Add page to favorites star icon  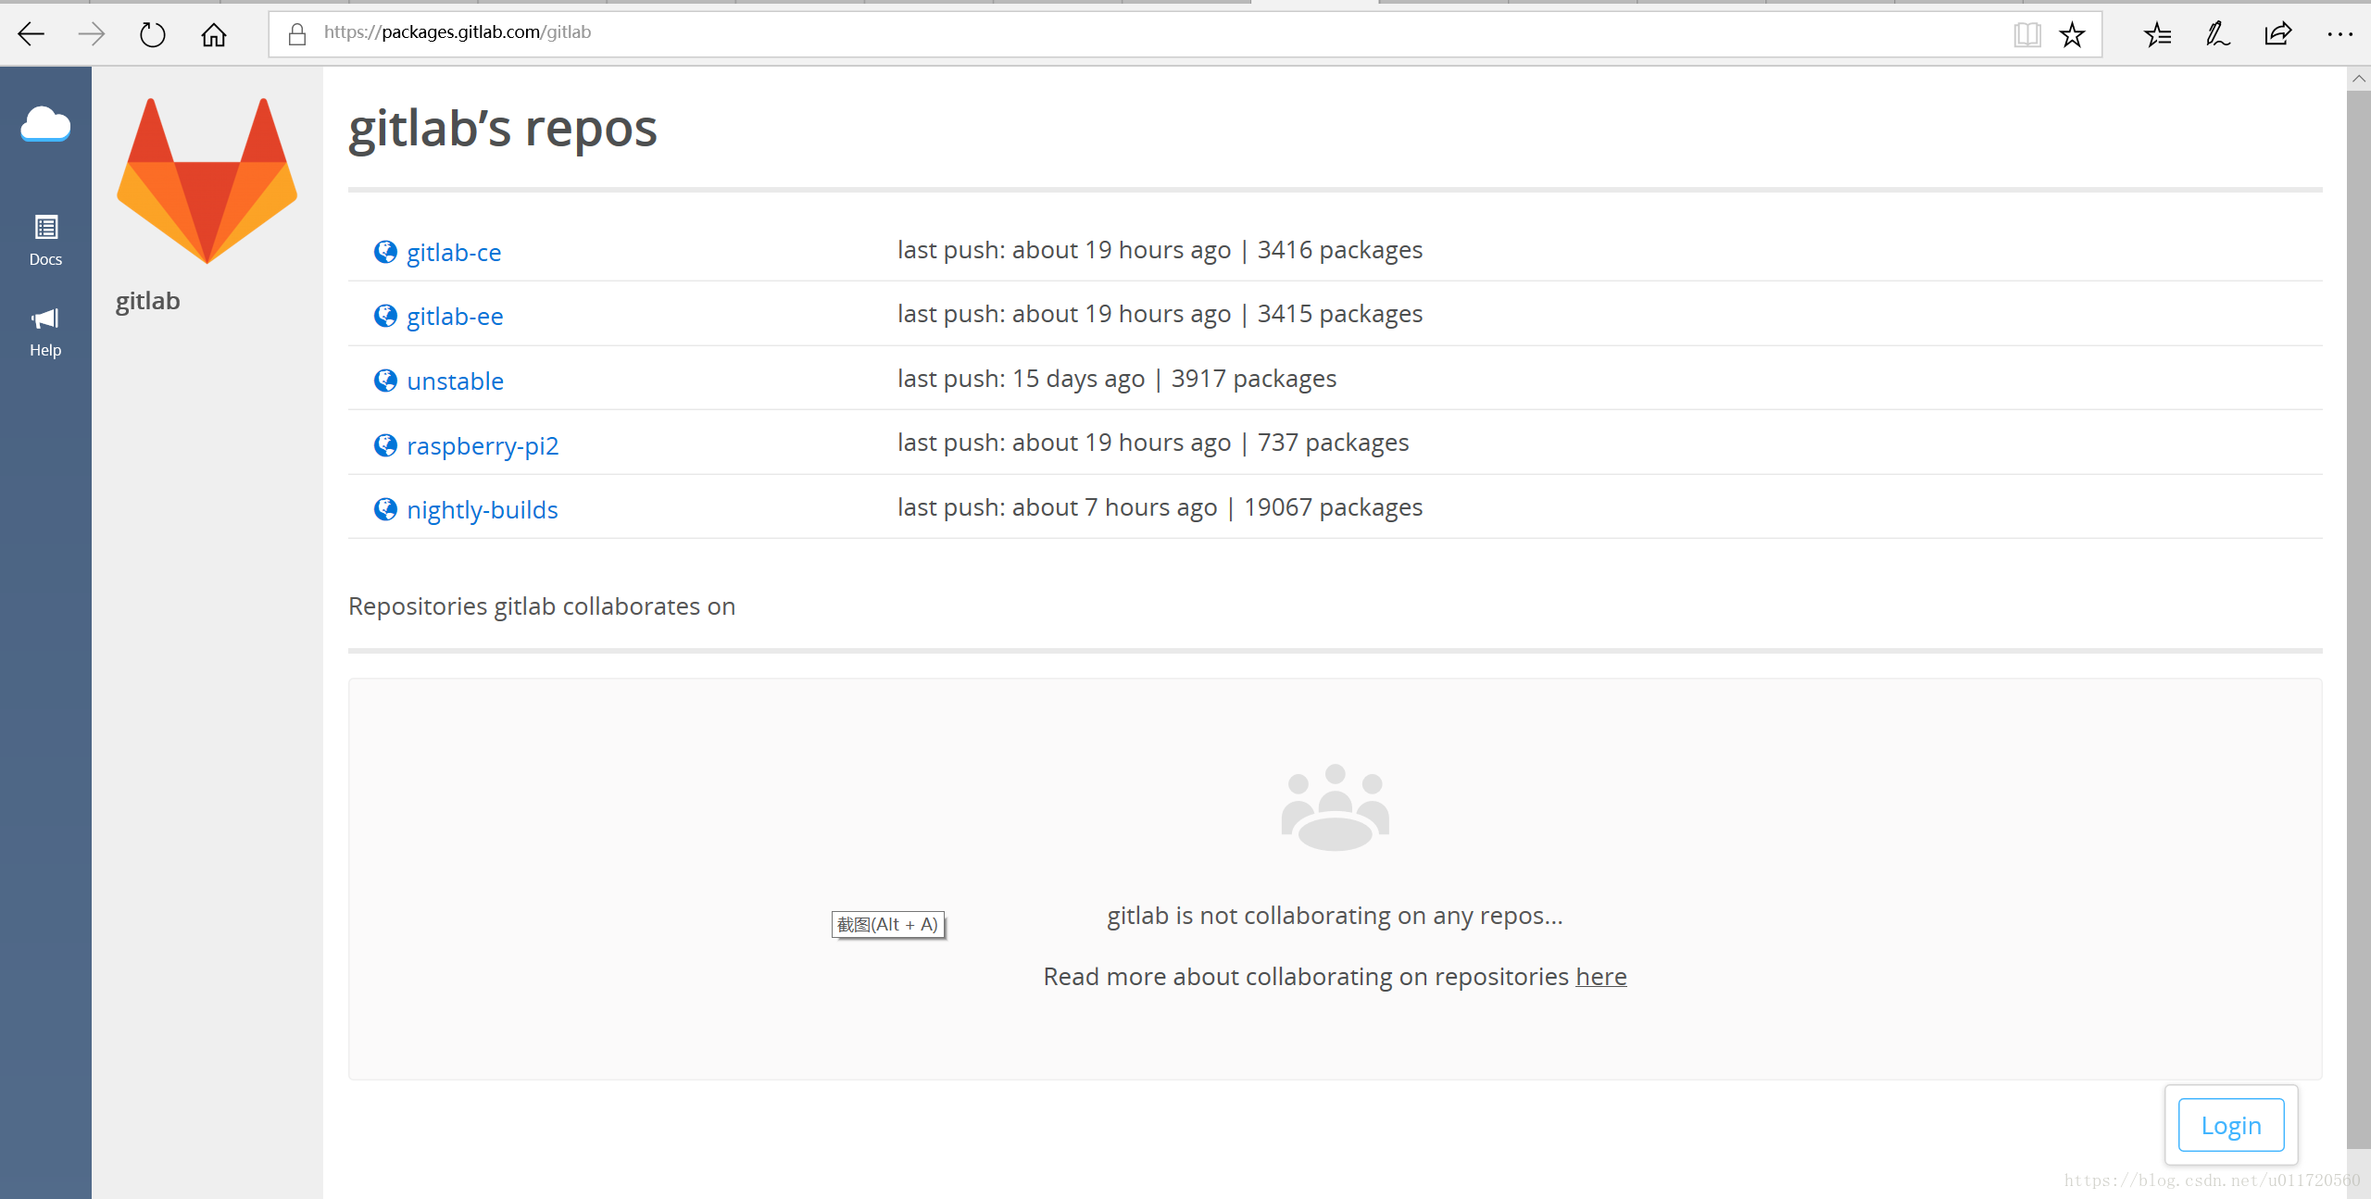click(x=2072, y=35)
